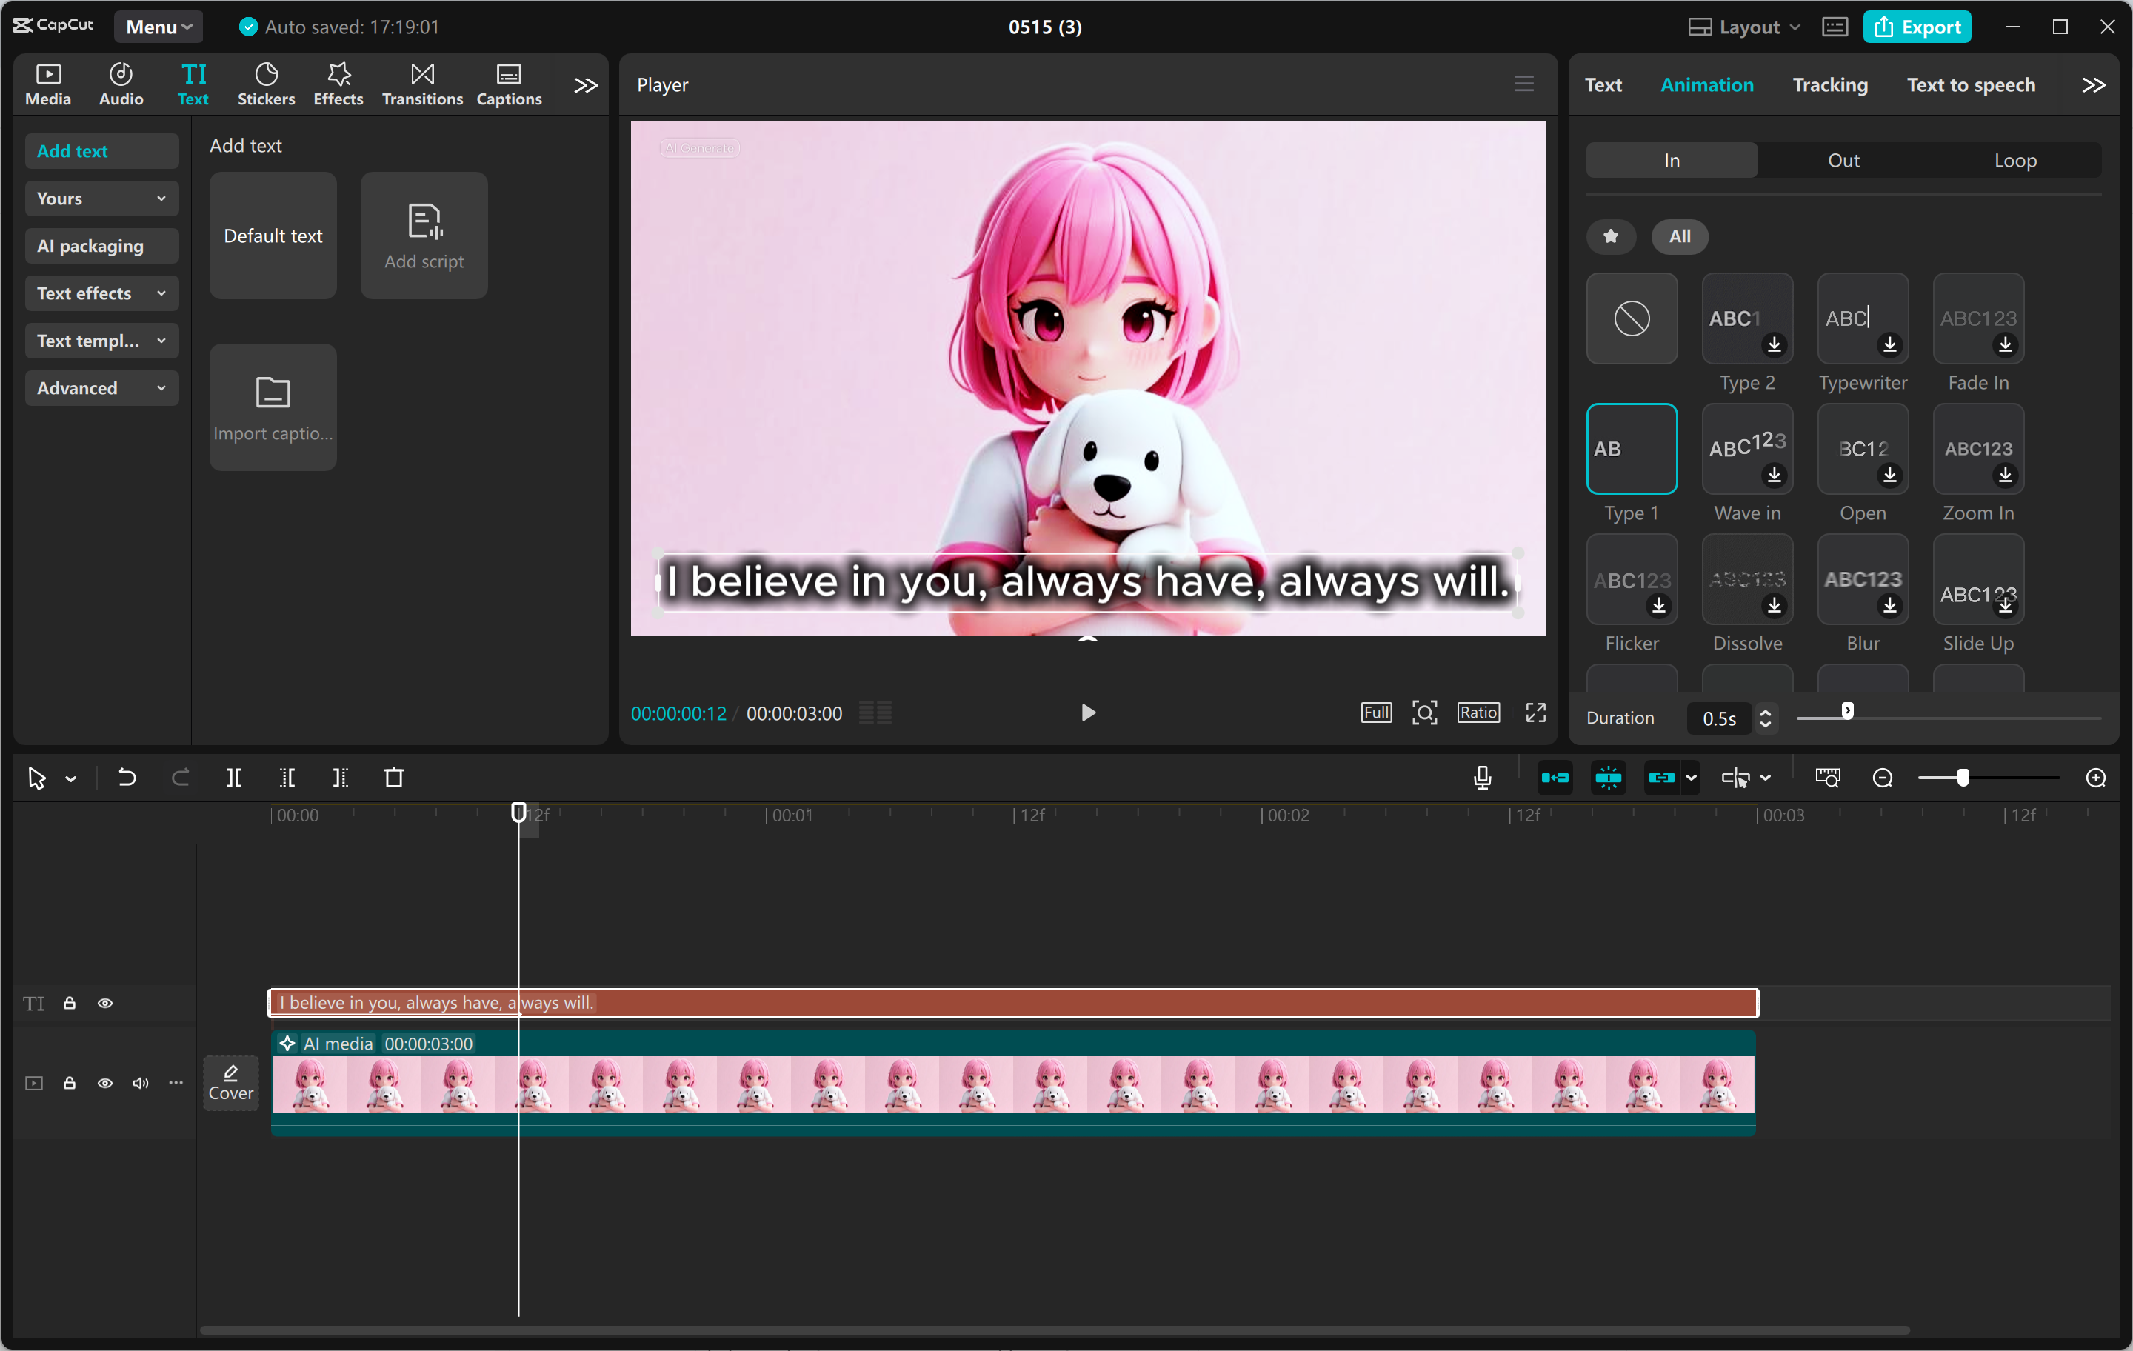Open the Menu in the top bar
This screenshot has width=2133, height=1351.
point(158,27)
